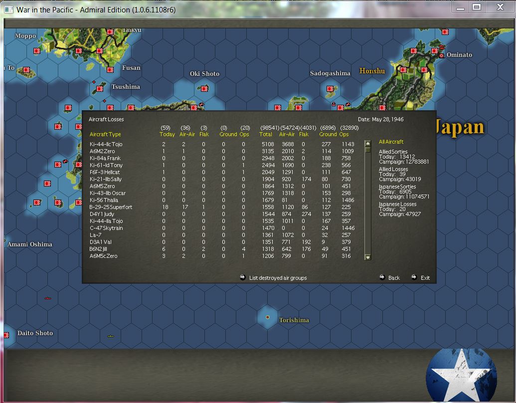Select the F6F-3 Hellcat row
The image size is (516, 403).
(222, 172)
